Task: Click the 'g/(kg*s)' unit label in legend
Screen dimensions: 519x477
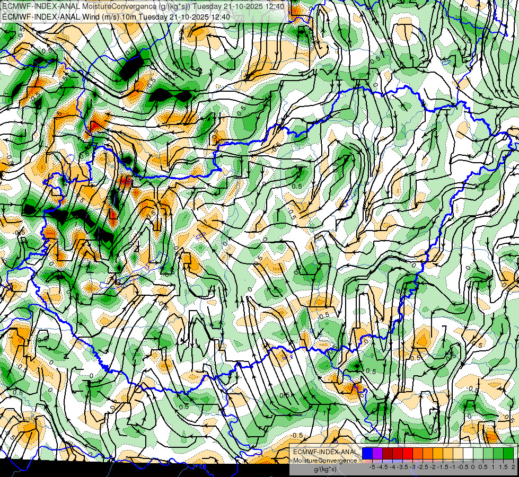Action: tap(325, 470)
